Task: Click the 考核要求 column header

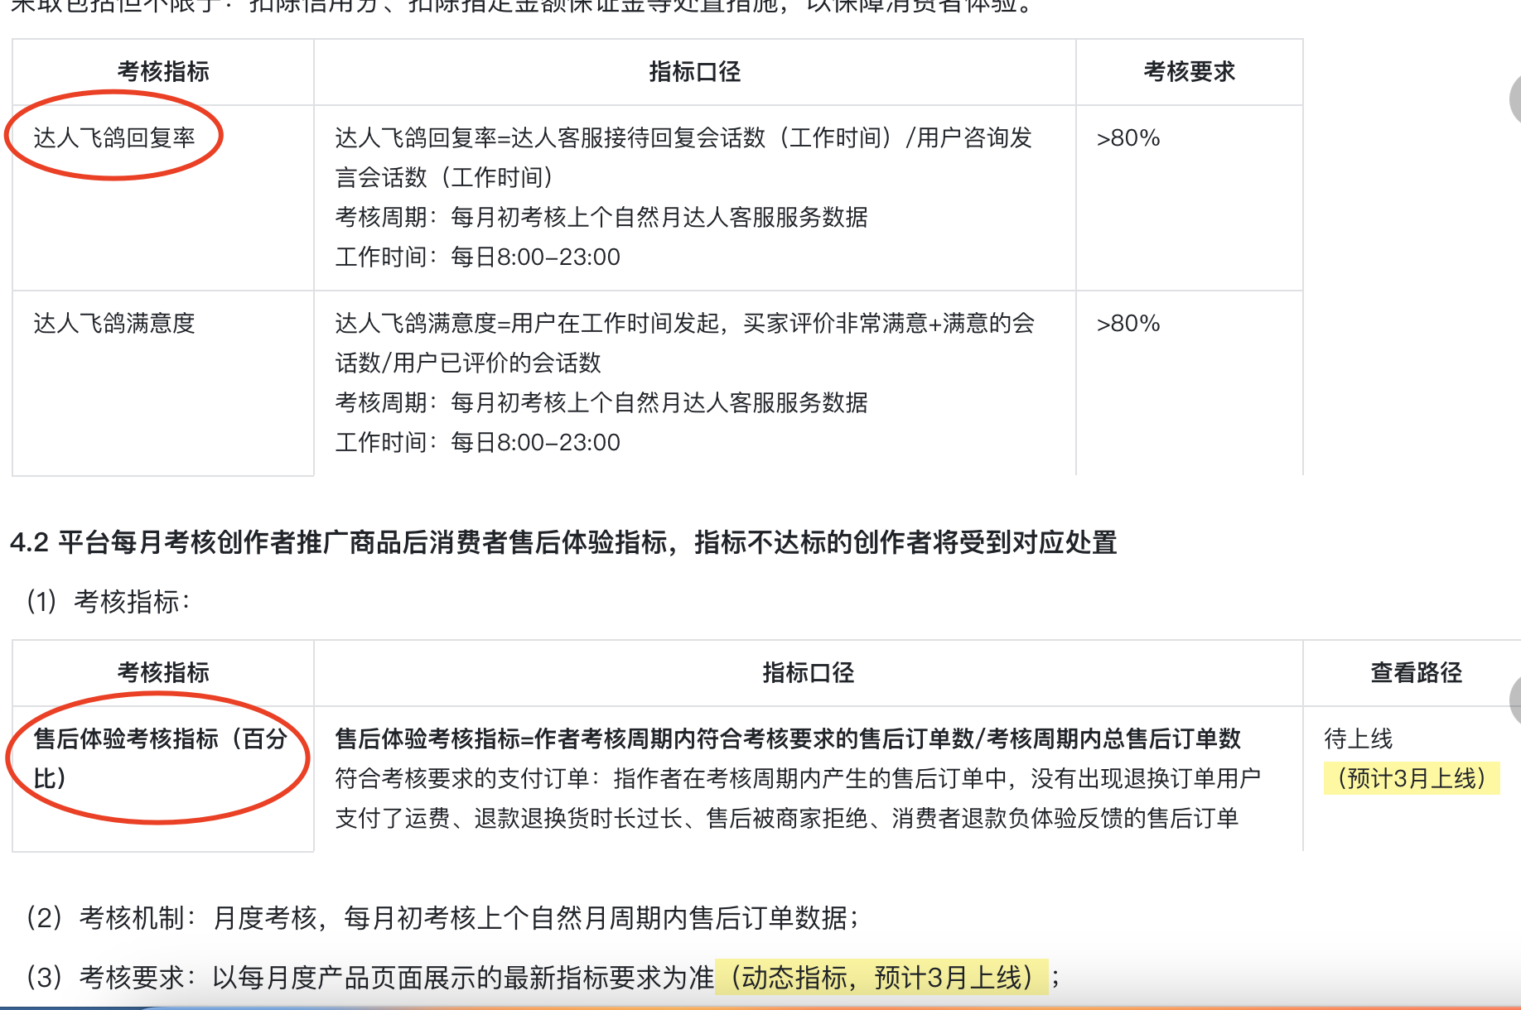Action: [1189, 72]
